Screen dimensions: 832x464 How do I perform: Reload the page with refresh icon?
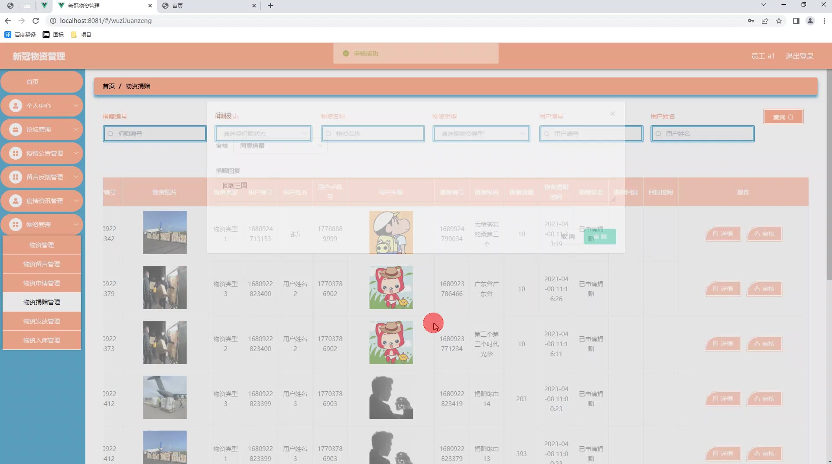(36, 21)
